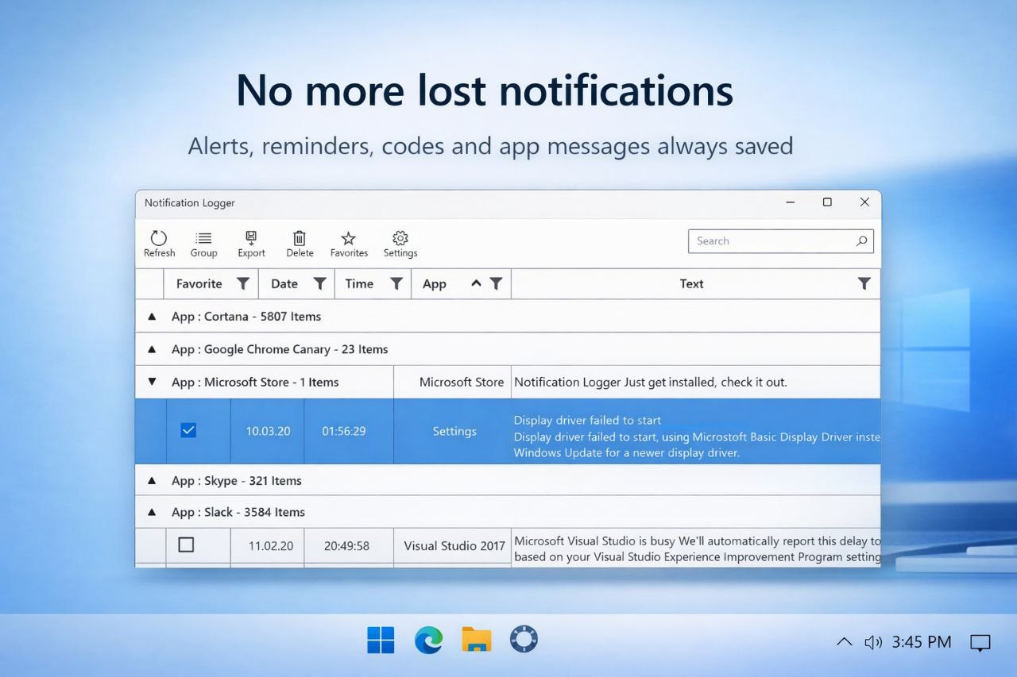The image size is (1017, 677).
Task: Open the Windows Start menu
Action: (x=381, y=639)
